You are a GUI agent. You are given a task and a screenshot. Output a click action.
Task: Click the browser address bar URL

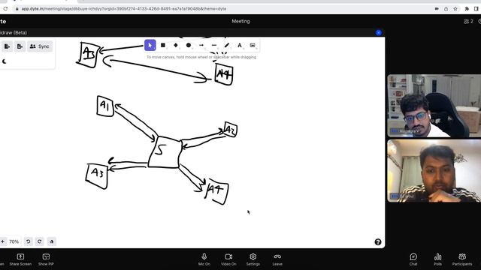click(124, 9)
